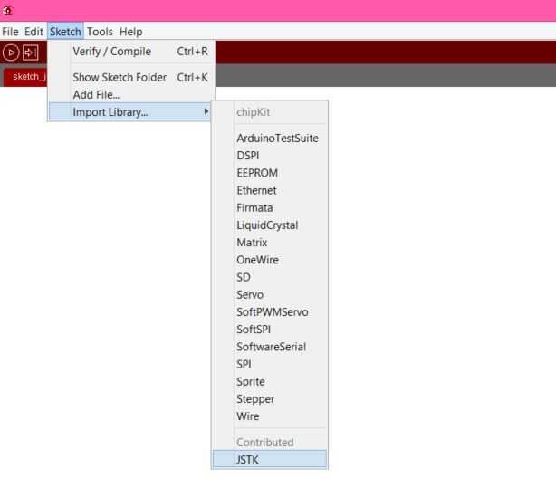Close the open Sketch menu

tap(65, 32)
